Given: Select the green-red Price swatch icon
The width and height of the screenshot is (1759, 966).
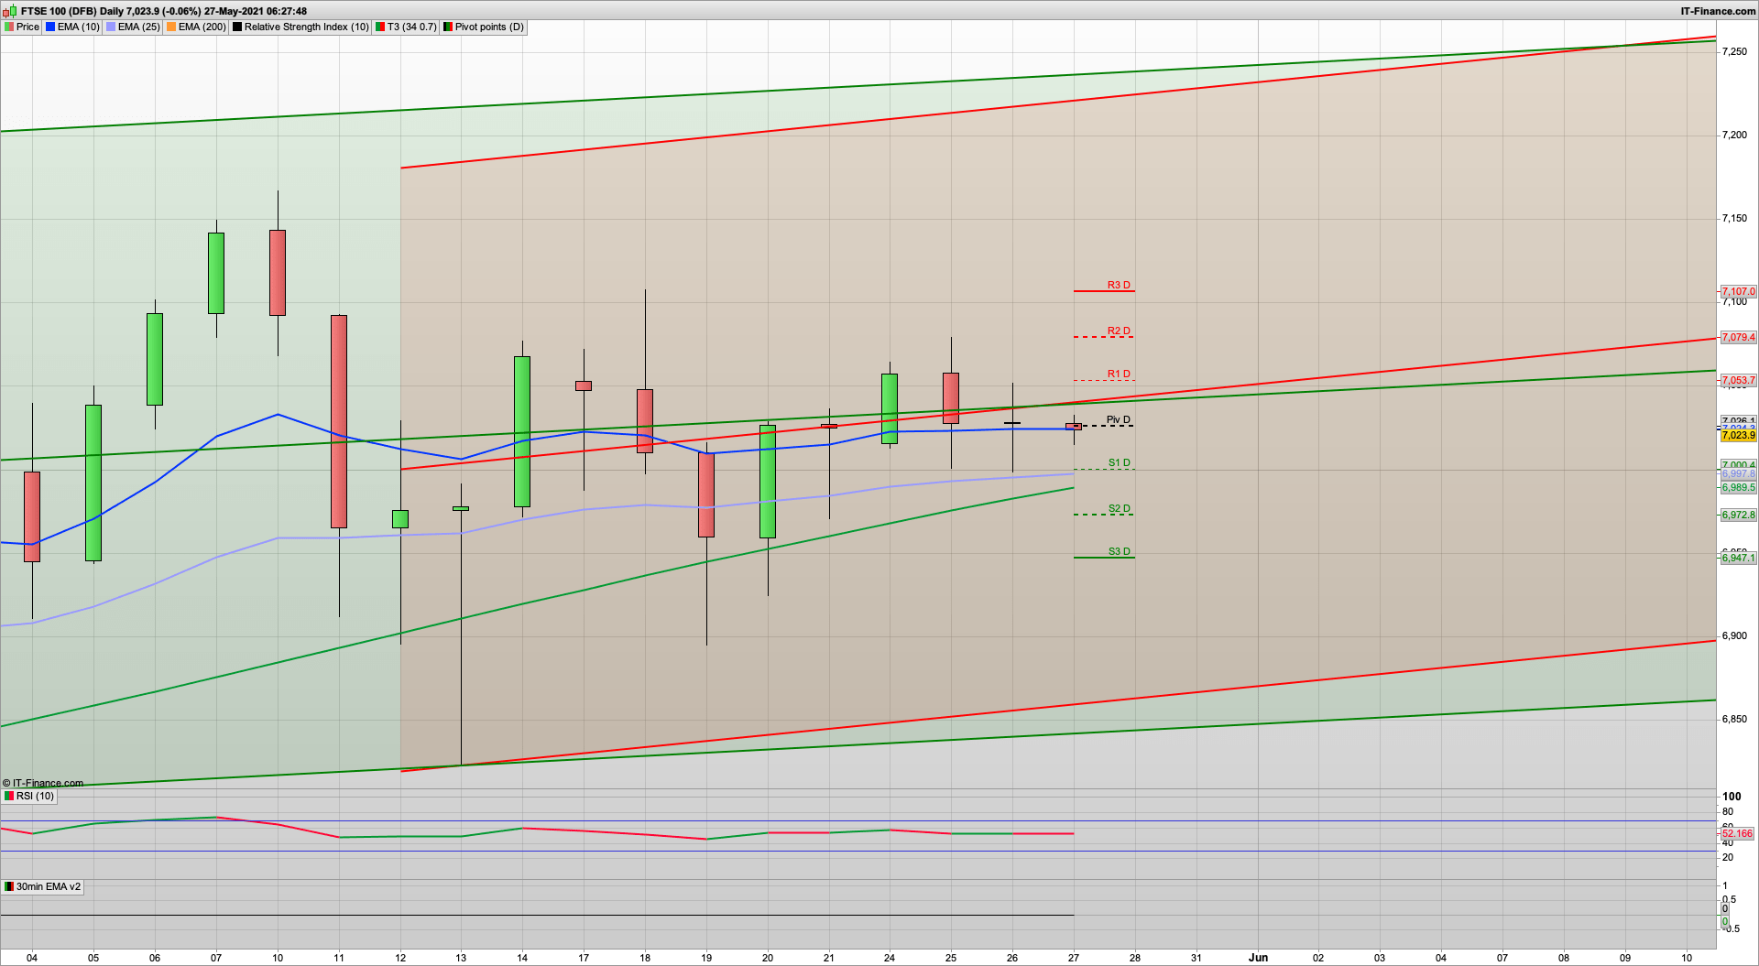Looking at the screenshot, I should click(x=10, y=27).
